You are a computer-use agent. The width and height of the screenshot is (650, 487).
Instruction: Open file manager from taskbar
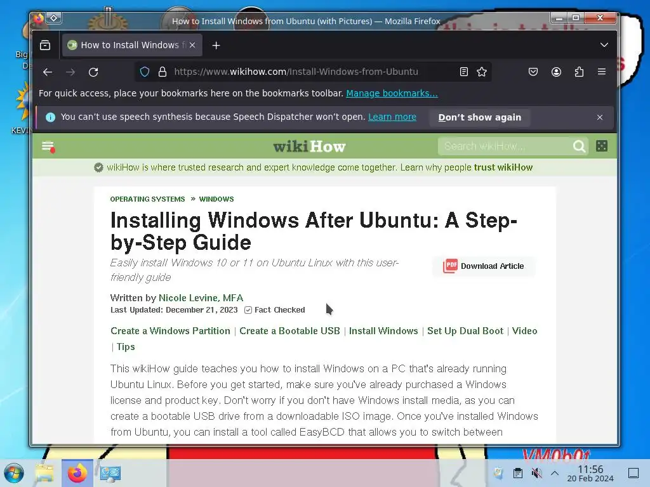pyautogui.click(x=44, y=473)
